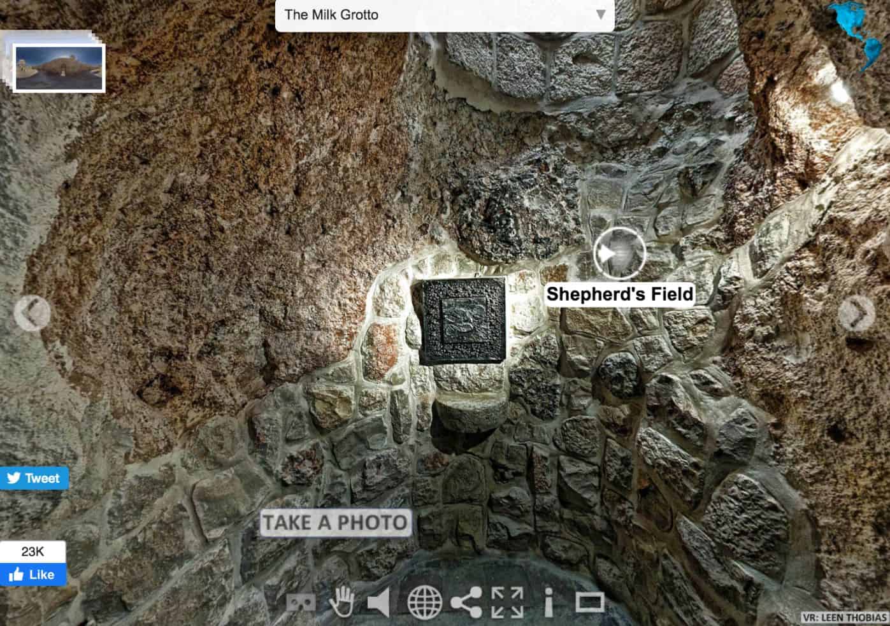Toggle the rectangle view-mode icon
890x626 pixels.
590,602
